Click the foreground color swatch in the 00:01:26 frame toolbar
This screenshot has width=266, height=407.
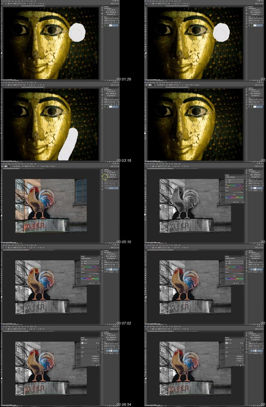(1, 53)
